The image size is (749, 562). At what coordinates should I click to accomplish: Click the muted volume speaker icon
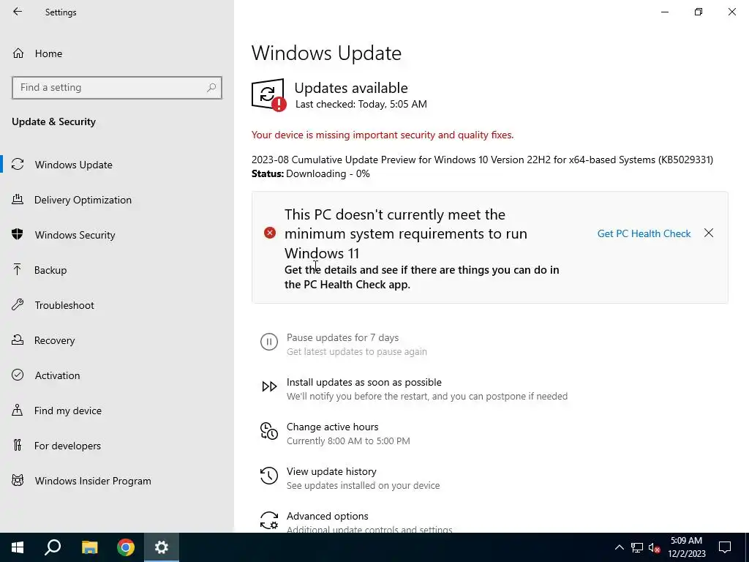(x=654, y=547)
